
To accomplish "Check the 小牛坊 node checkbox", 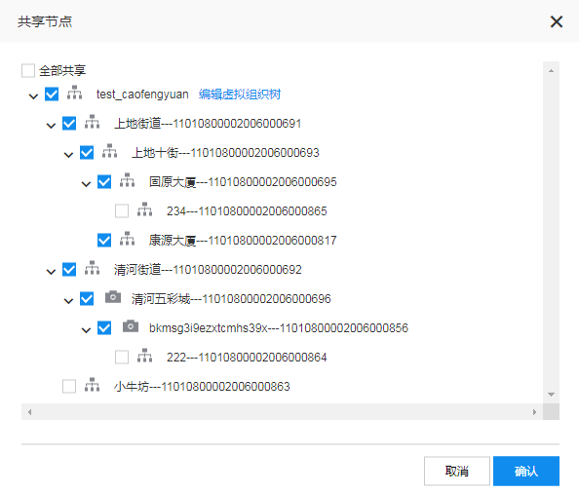I will (x=69, y=387).
